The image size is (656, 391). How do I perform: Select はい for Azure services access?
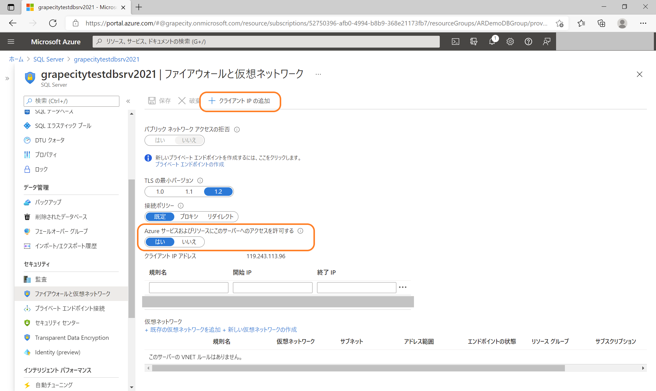pyautogui.click(x=160, y=242)
